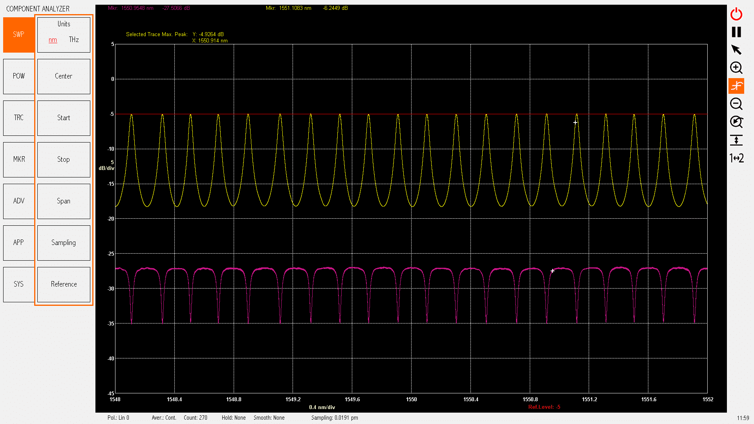Activate the zoom in magnifier
Screen dimensions: 754x424
point(736,68)
